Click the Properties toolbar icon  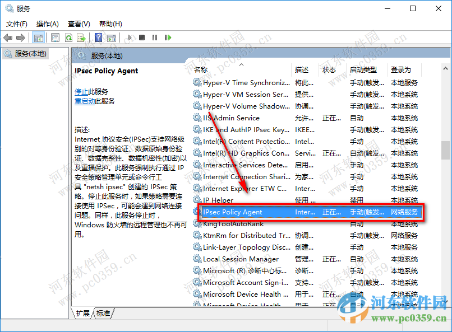coord(54,38)
